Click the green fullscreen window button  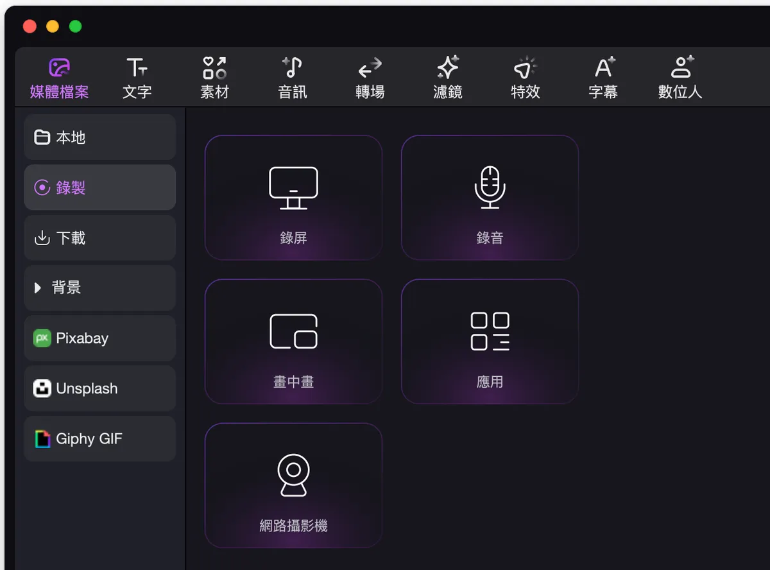click(x=75, y=26)
